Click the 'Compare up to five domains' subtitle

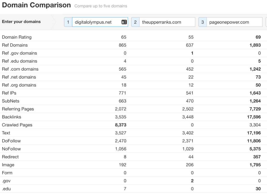tap(101, 6)
